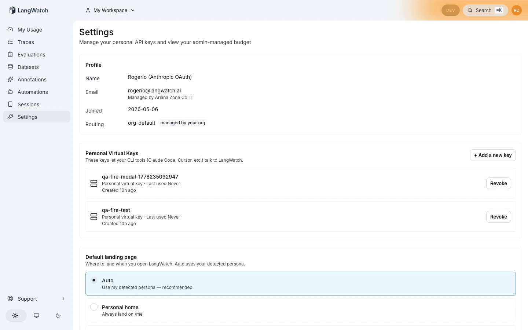This screenshot has width=528, height=330.
Task: Click the Support lifebuoy icon
Action: [10, 298]
